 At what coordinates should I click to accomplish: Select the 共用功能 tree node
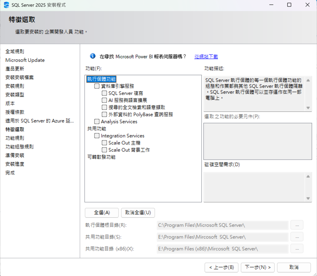tap(97, 129)
